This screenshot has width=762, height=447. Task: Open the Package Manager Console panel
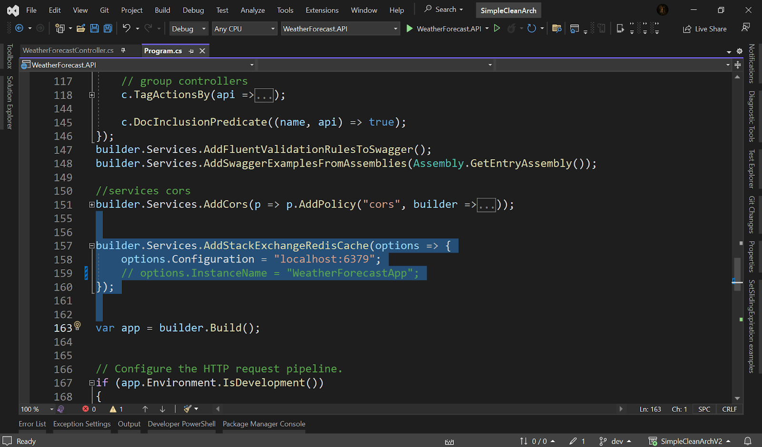coord(264,424)
